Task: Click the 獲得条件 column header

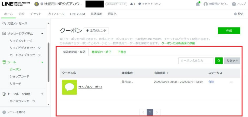Action: click(127, 73)
